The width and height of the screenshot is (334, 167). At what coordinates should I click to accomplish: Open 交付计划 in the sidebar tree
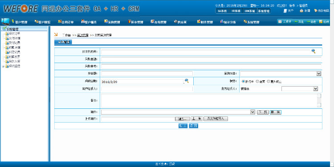click(x=14, y=38)
